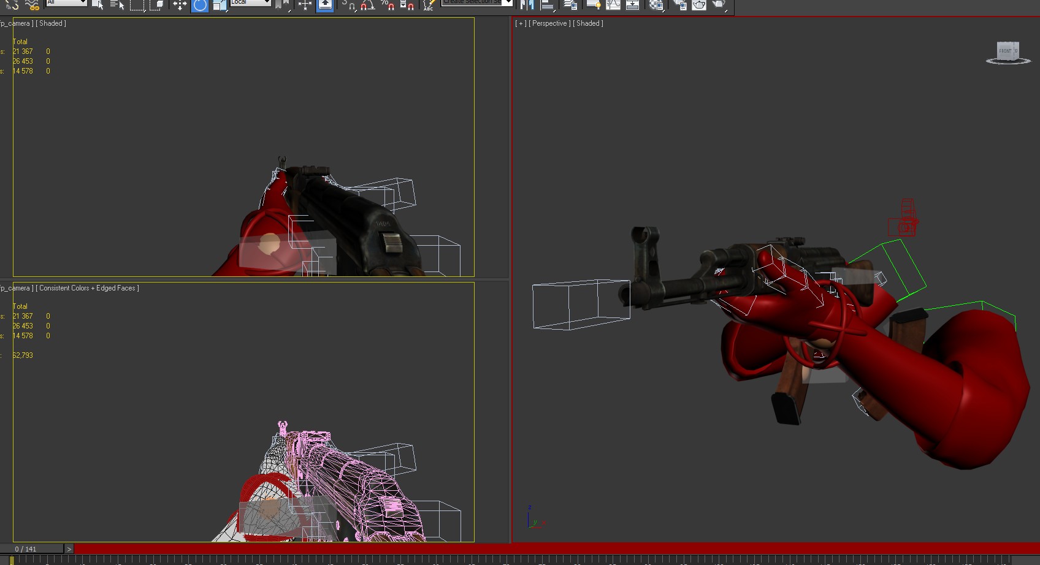
Task: Open the Rendered Frame Window teapot icon
Action: tap(699, 5)
